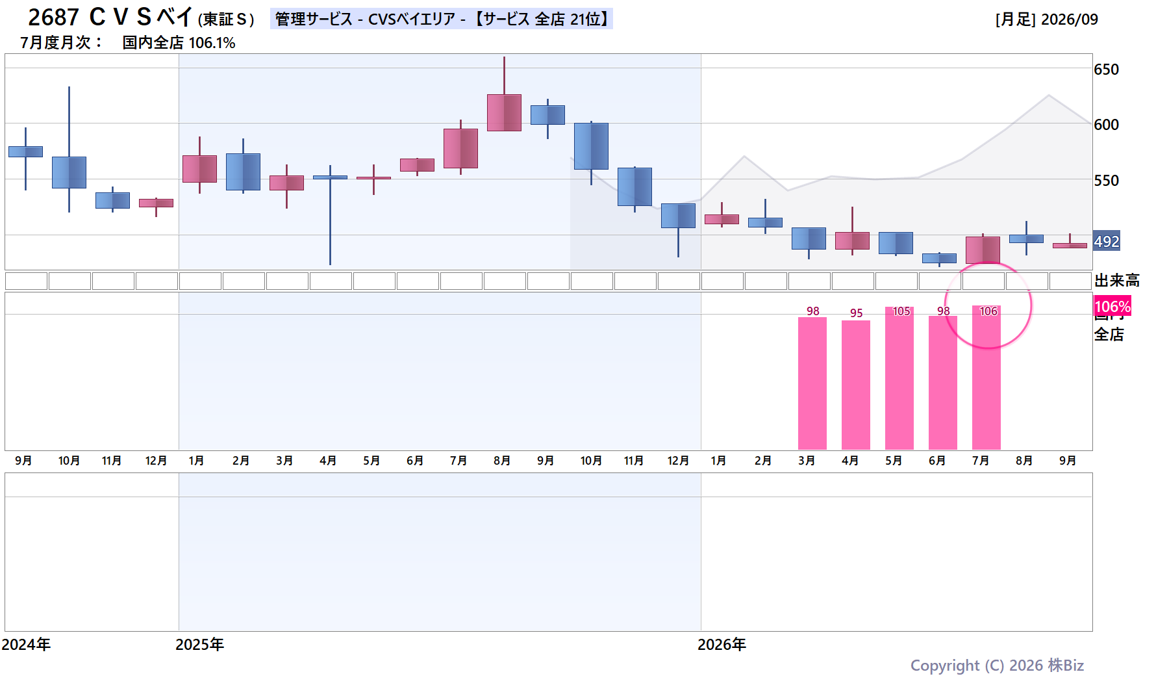Select the July 2025 pink candlestick
The image size is (1156, 685).
coord(460,148)
